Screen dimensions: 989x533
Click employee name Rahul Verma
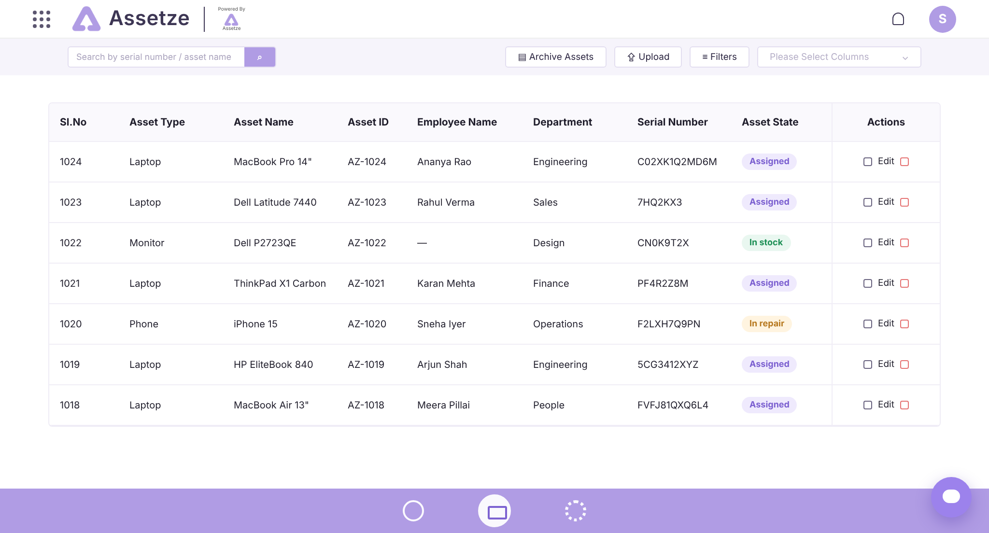(x=446, y=202)
